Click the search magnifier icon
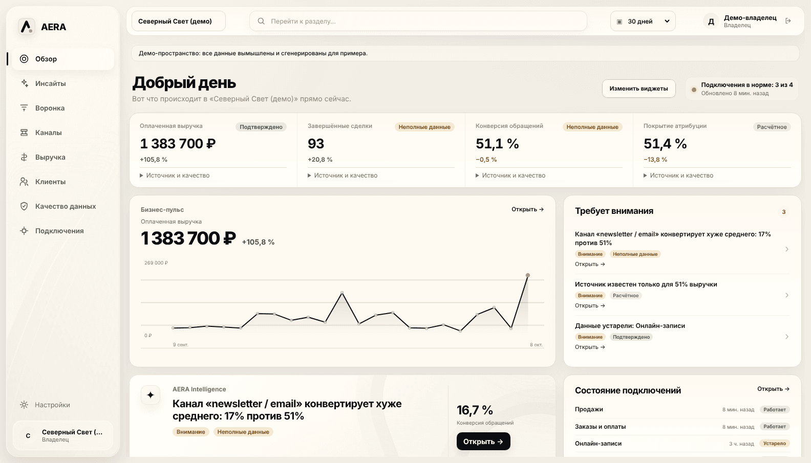This screenshot has height=463, width=811. 261,21
